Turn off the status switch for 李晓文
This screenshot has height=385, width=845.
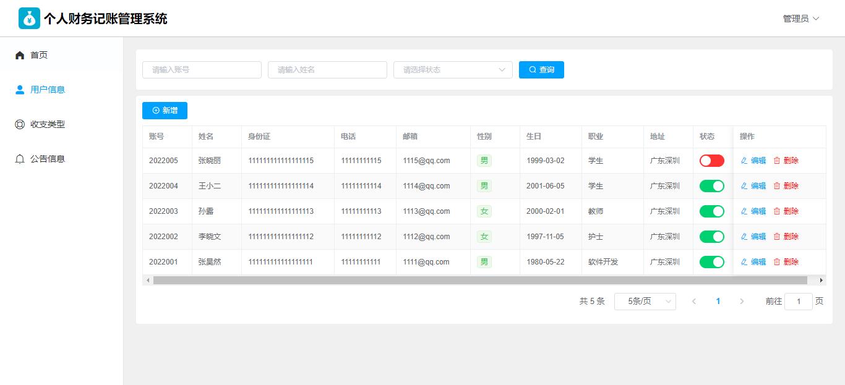tap(711, 237)
